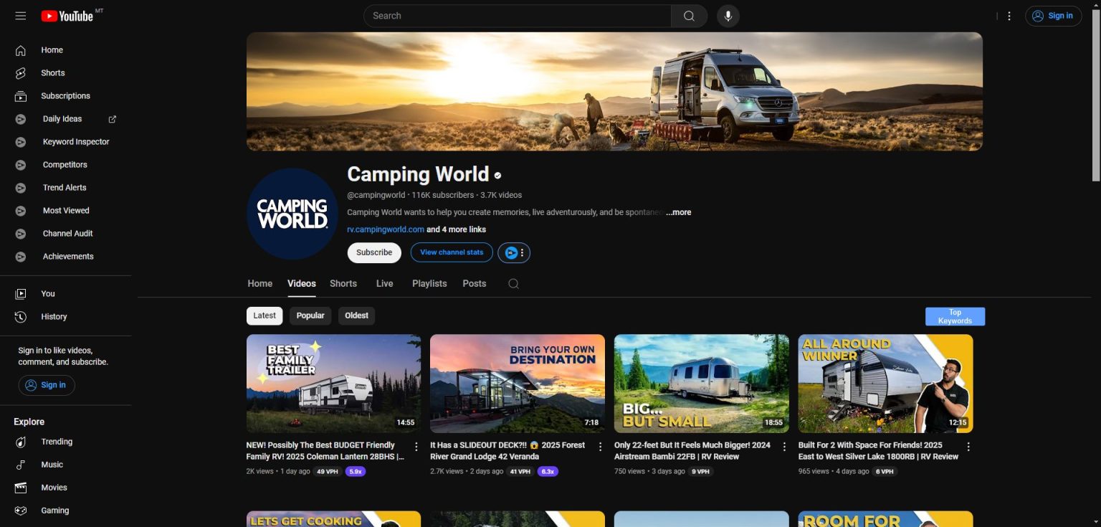Start a voice search with the microphone icon
Image resolution: width=1101 pixels, height=527 pixels.
pos(728,15)
